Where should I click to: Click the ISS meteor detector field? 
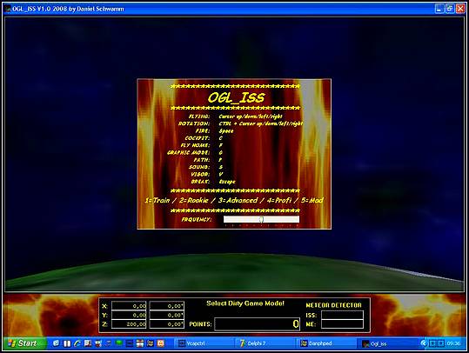tap(342, 315)
